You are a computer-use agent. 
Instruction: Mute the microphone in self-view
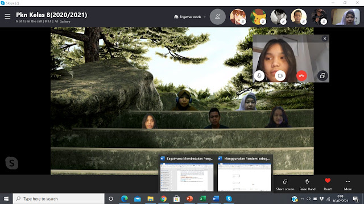click(x=259, y=75)
